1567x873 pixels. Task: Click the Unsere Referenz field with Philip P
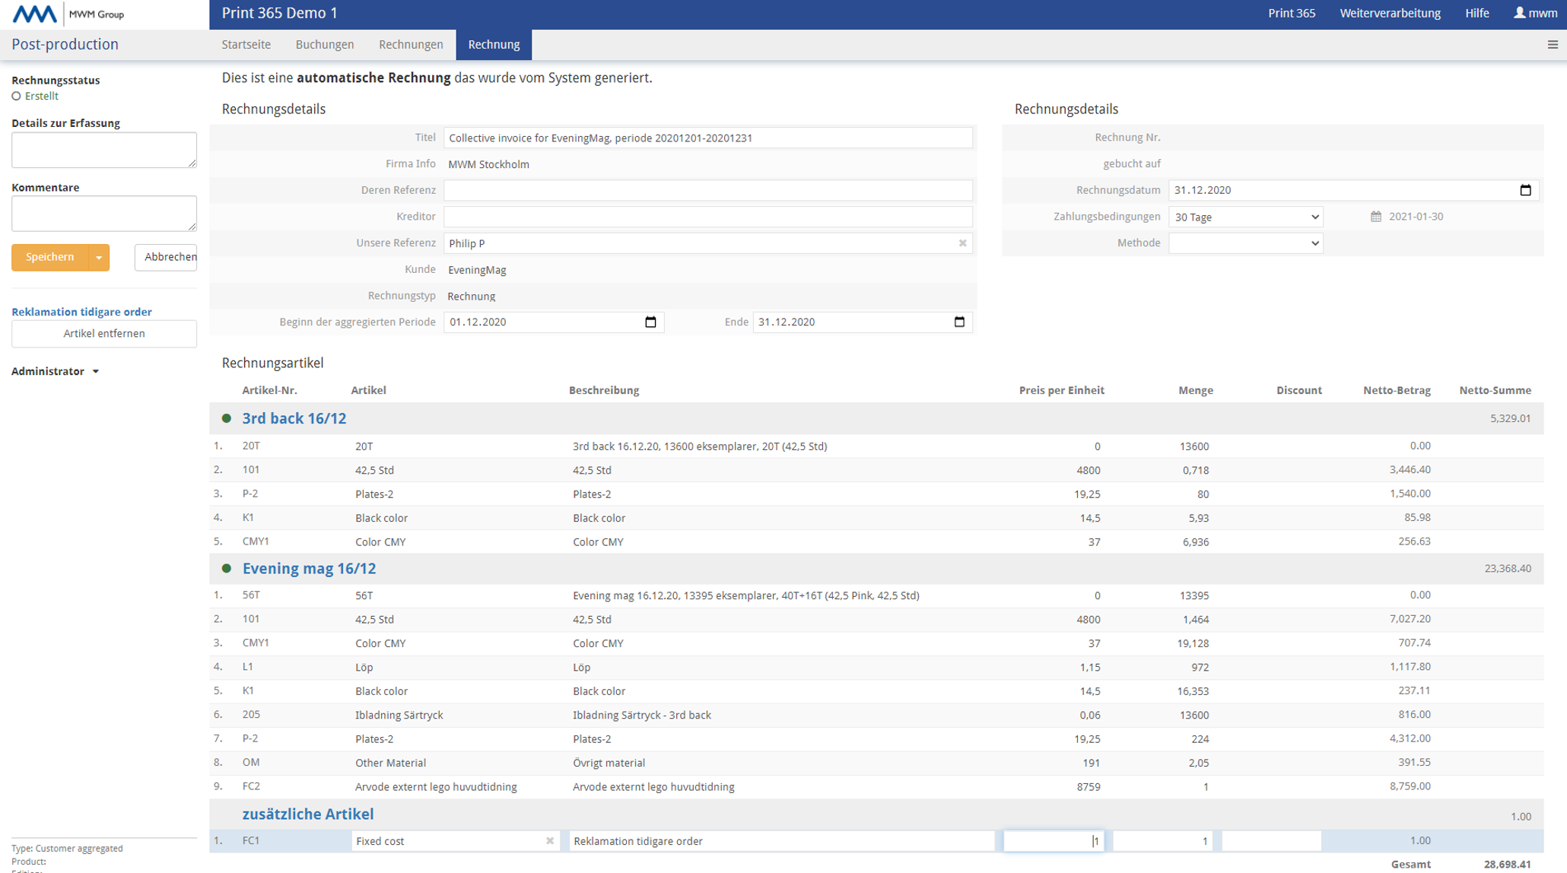pos(708,243)
